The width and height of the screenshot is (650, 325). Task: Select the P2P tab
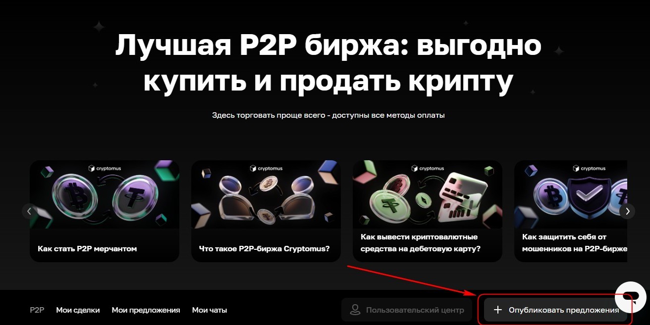pos(37,310)
